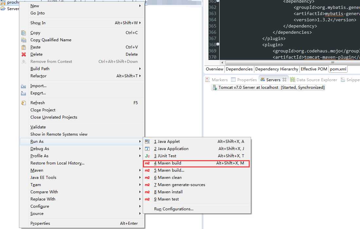This screenshot has width=360, height=229.
Task: Click the Java Application icon
Action: 147,149
